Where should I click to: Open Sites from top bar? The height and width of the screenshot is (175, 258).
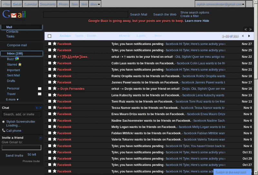pos(74,4)
